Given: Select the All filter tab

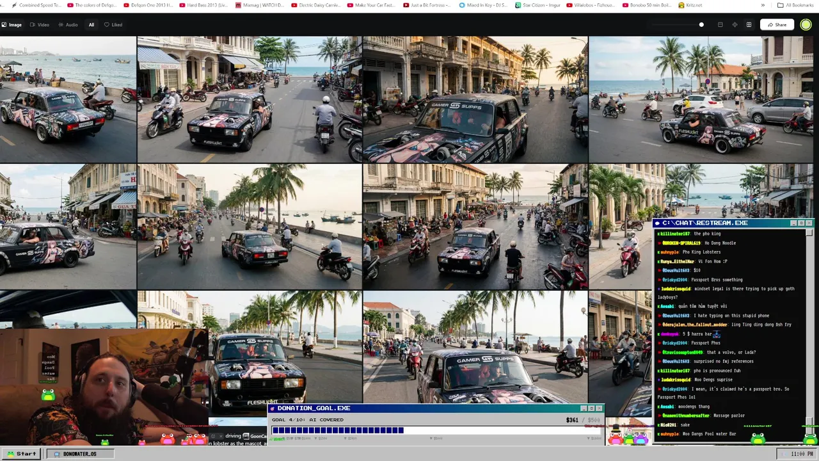Looking at the screenshot, I should coord(91,25).
